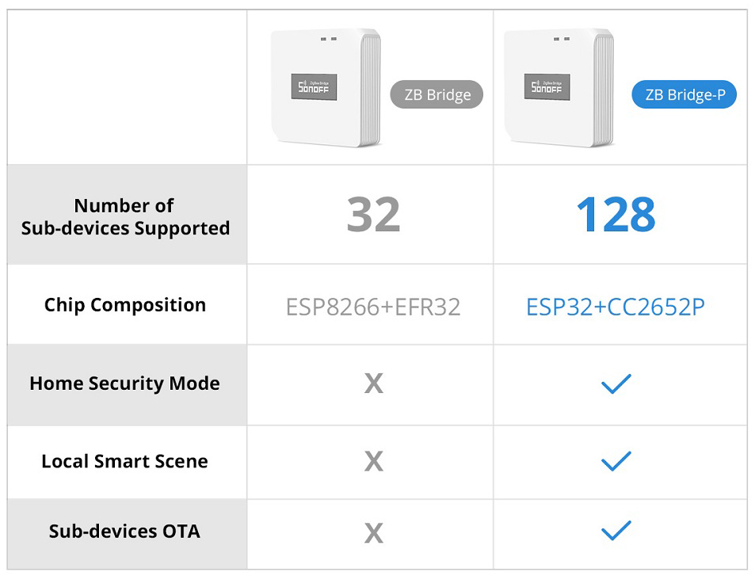
Task: Click the gray number 32
Action: (x=373, y=216)
